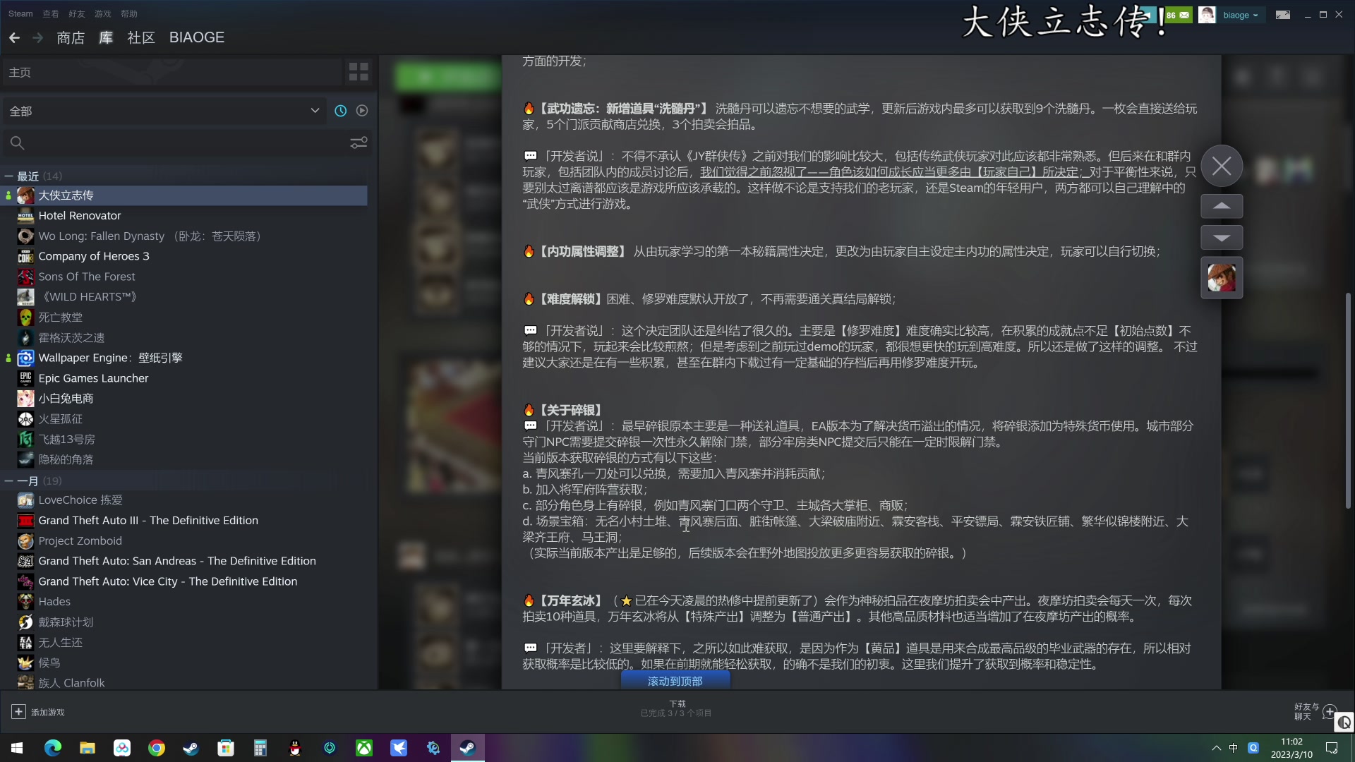Open the biaoge account dropdown
The image size is (1355, 762).
(1240, 15)
